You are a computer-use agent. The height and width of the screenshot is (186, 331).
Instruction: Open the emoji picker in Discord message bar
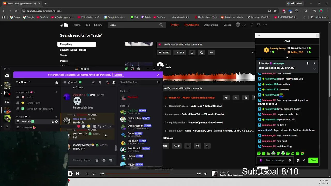click(x=104, y=160)
